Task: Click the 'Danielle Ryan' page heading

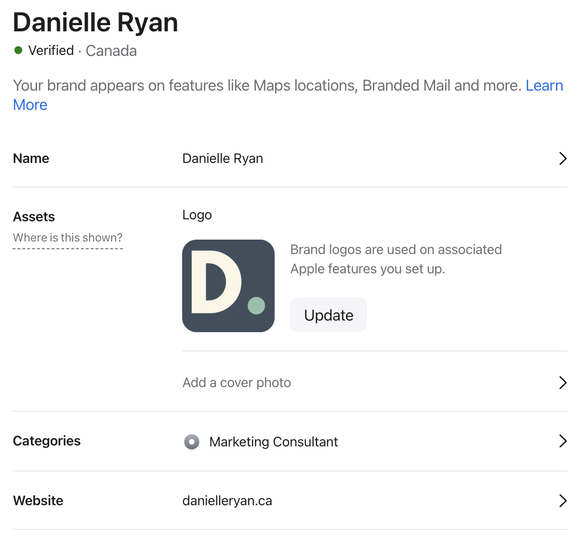Action: pyautogui.click(x=95, y=23)
